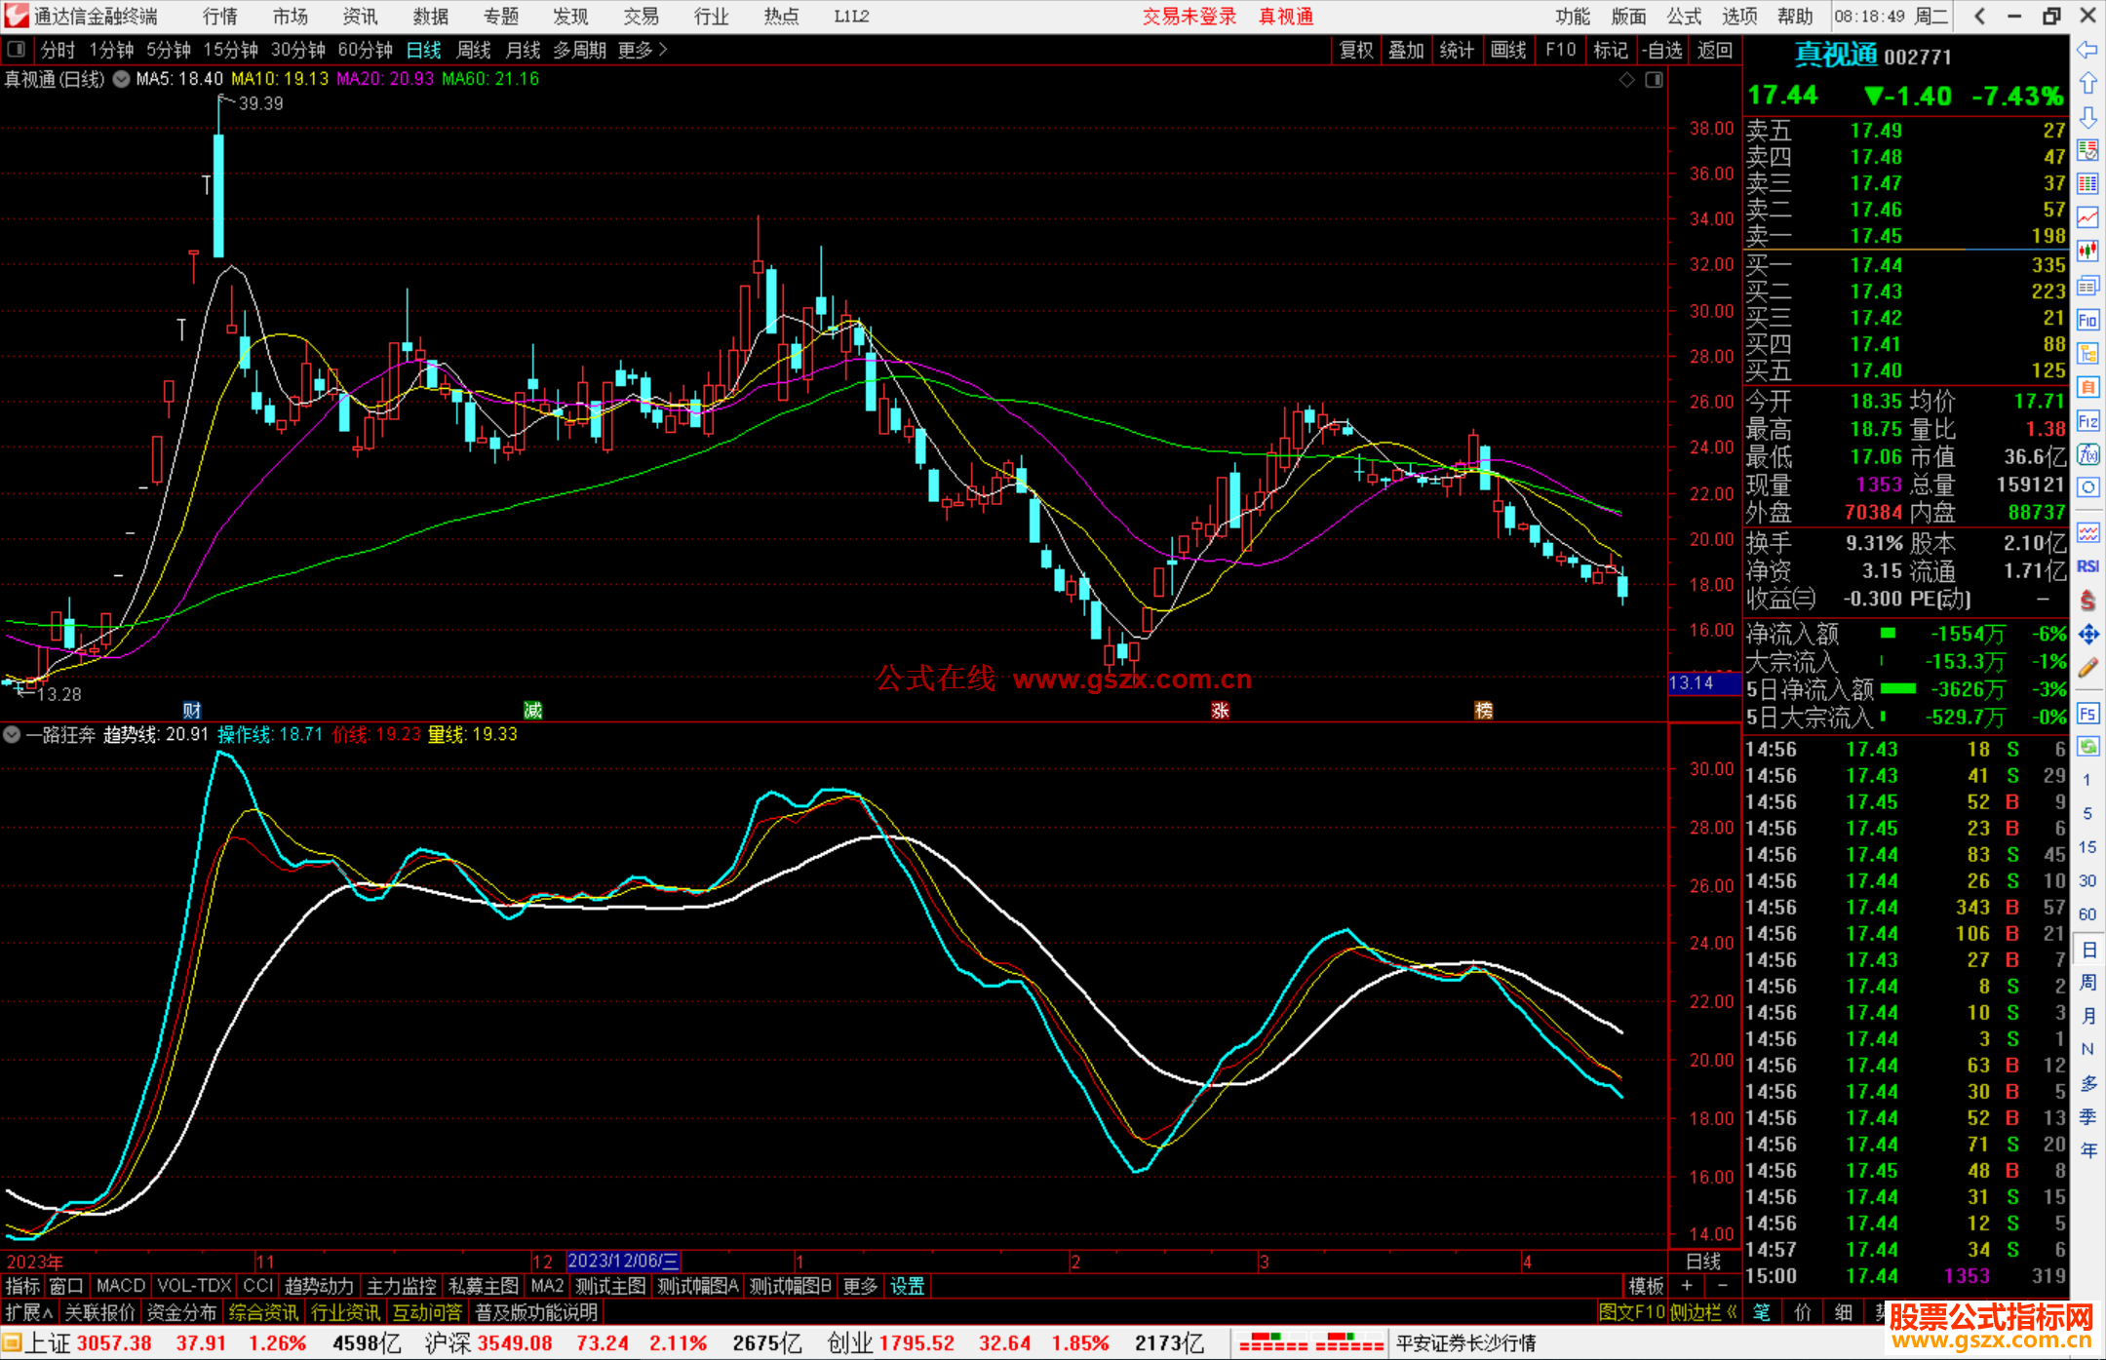Image resolution: width=2106 pixels, height=1360 pixels.
Task: Toggle the panel layout icon before 分时
Action: click(x=17, y=49)
